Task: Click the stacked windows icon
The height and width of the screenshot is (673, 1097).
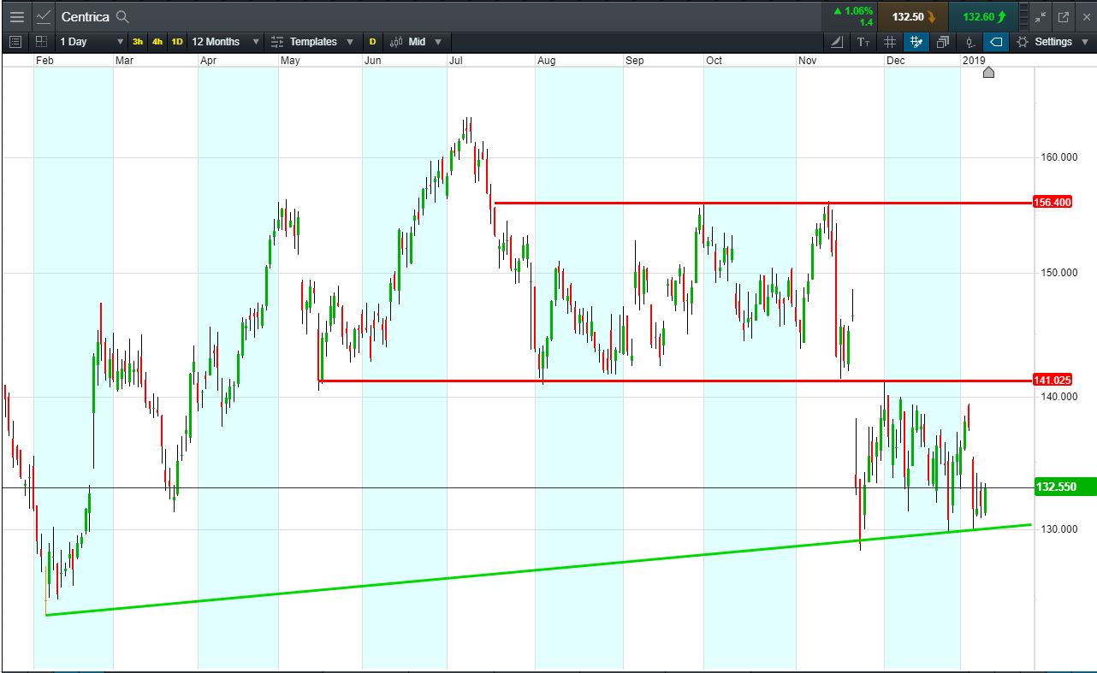Action: point(943,41)
